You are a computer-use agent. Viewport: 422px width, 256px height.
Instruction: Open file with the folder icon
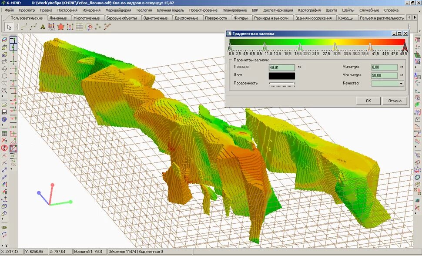pos(4,104)
